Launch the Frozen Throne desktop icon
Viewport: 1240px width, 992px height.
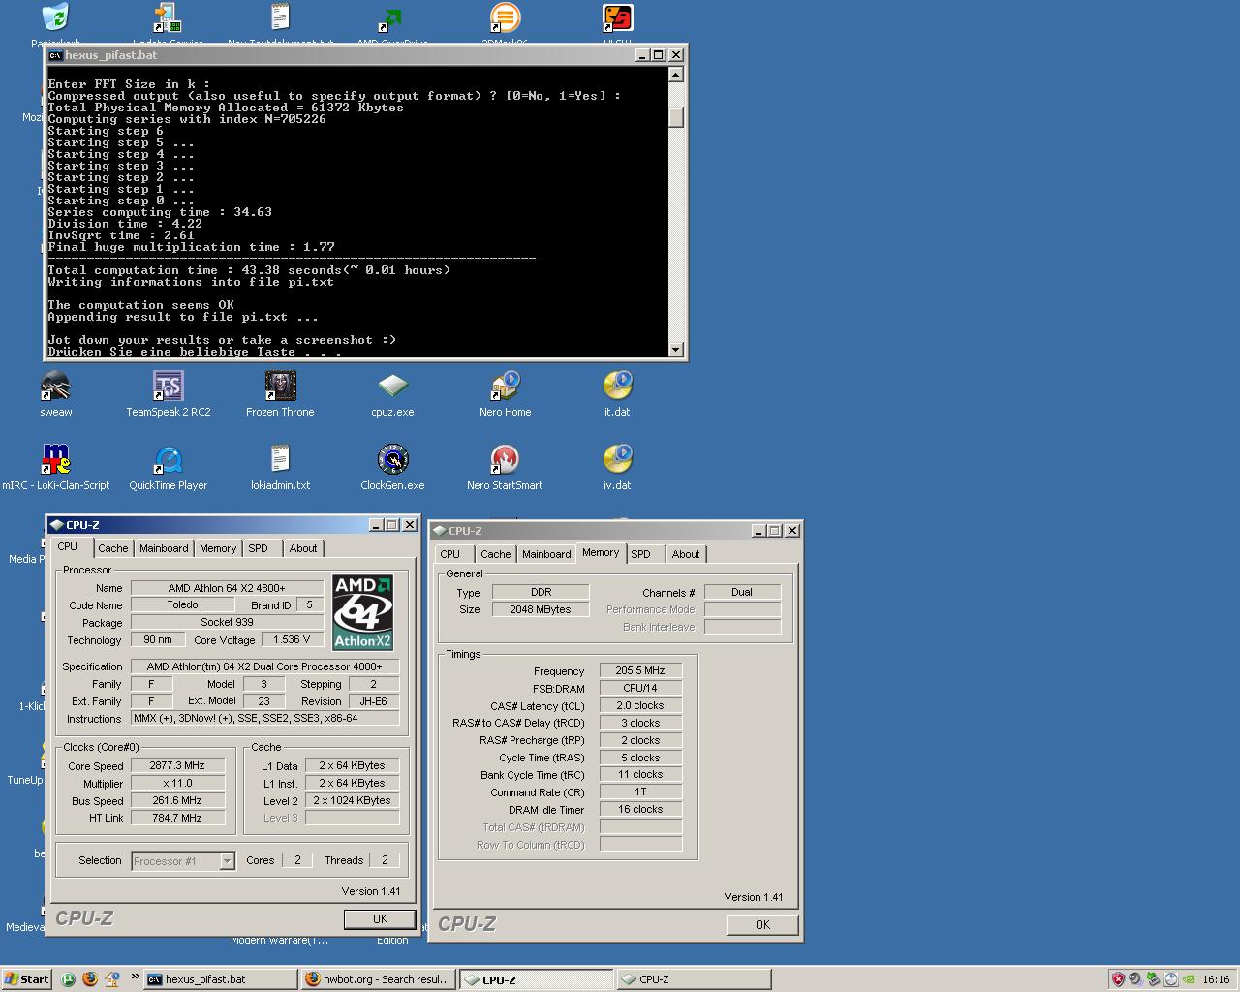click(x=280, y=386)
